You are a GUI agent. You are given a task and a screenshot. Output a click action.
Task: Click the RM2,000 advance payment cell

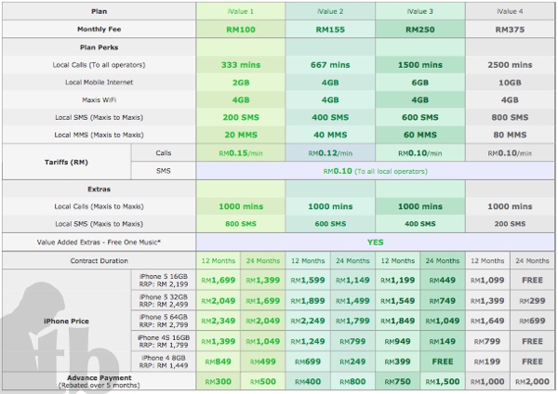tap(532, 380)
